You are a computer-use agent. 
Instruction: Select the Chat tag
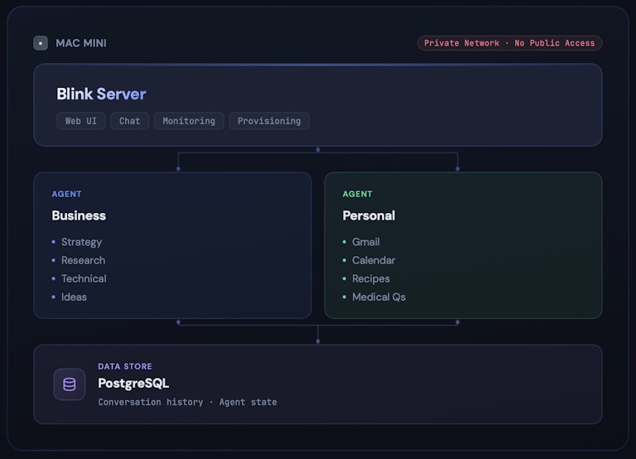130,121
